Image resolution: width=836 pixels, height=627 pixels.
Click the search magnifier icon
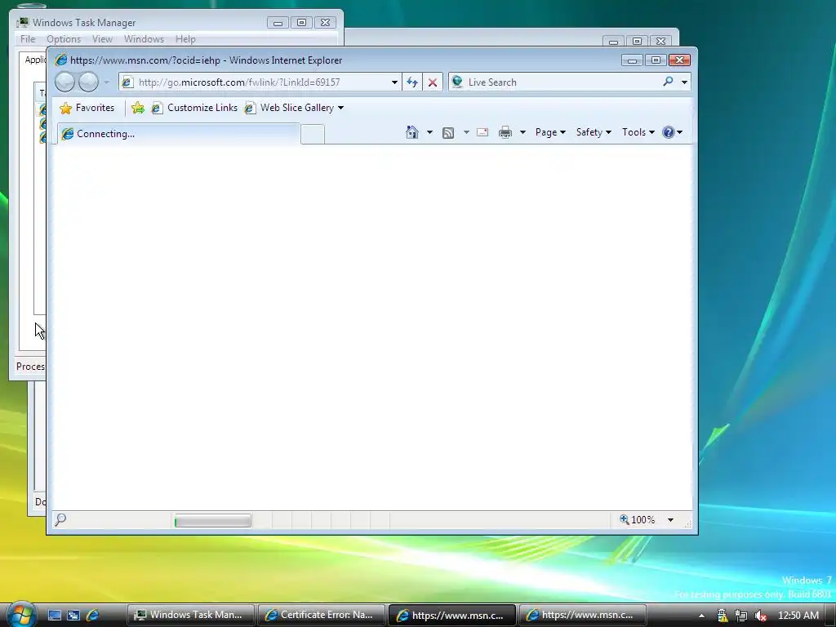click(668, 82)
